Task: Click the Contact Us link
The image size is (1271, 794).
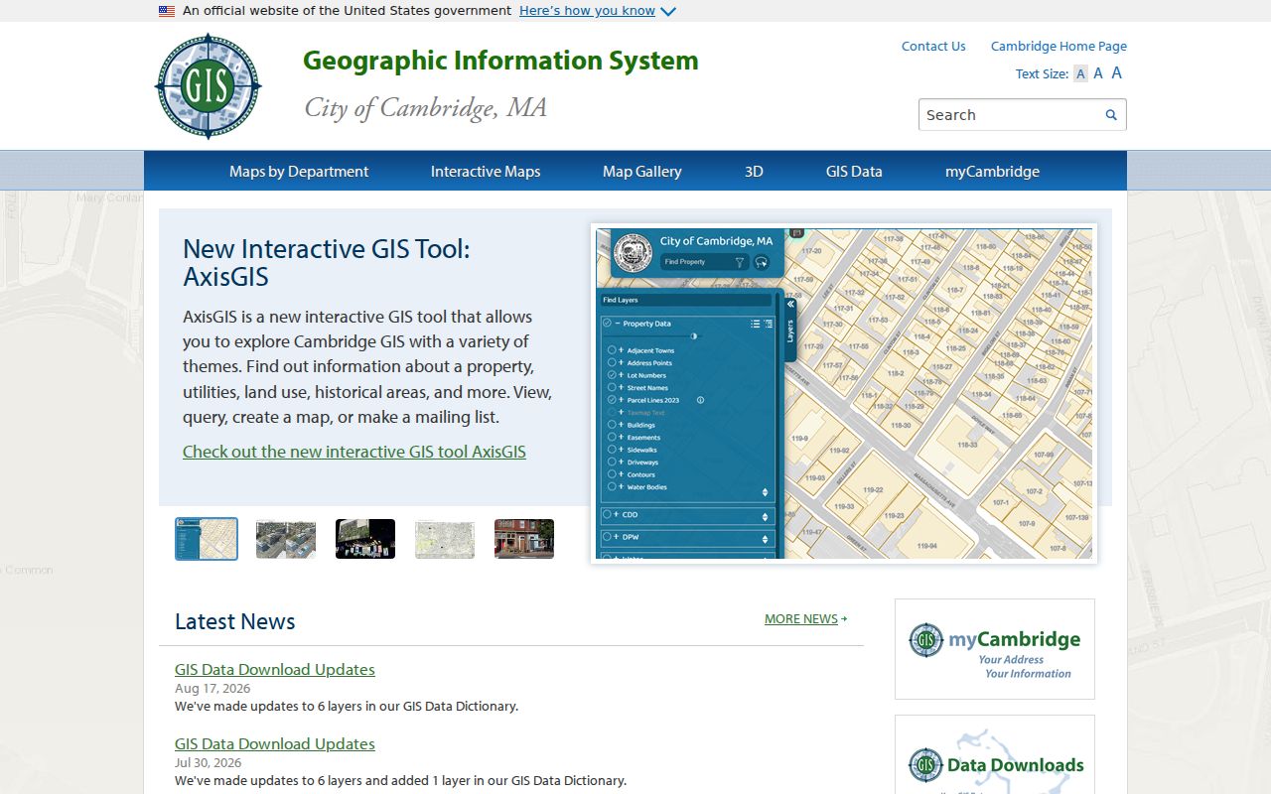Action: point(933,47)
